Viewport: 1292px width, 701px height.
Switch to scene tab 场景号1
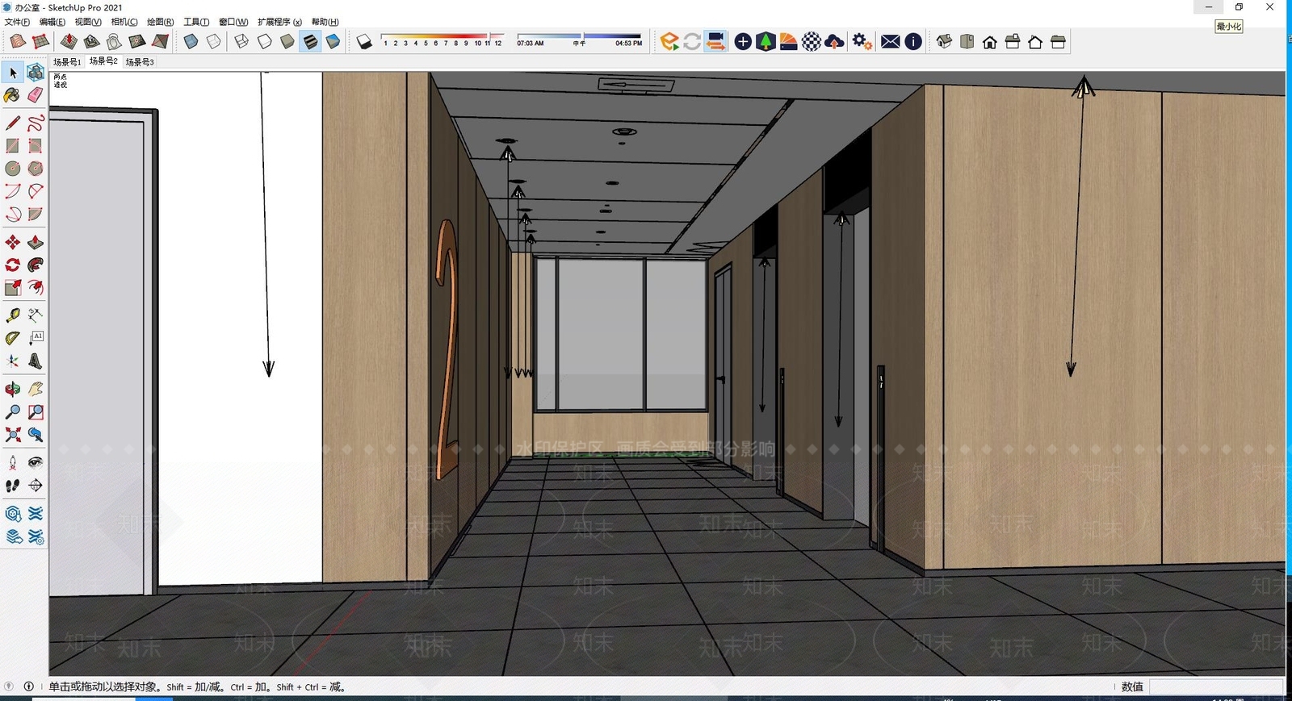click(67, 61)
